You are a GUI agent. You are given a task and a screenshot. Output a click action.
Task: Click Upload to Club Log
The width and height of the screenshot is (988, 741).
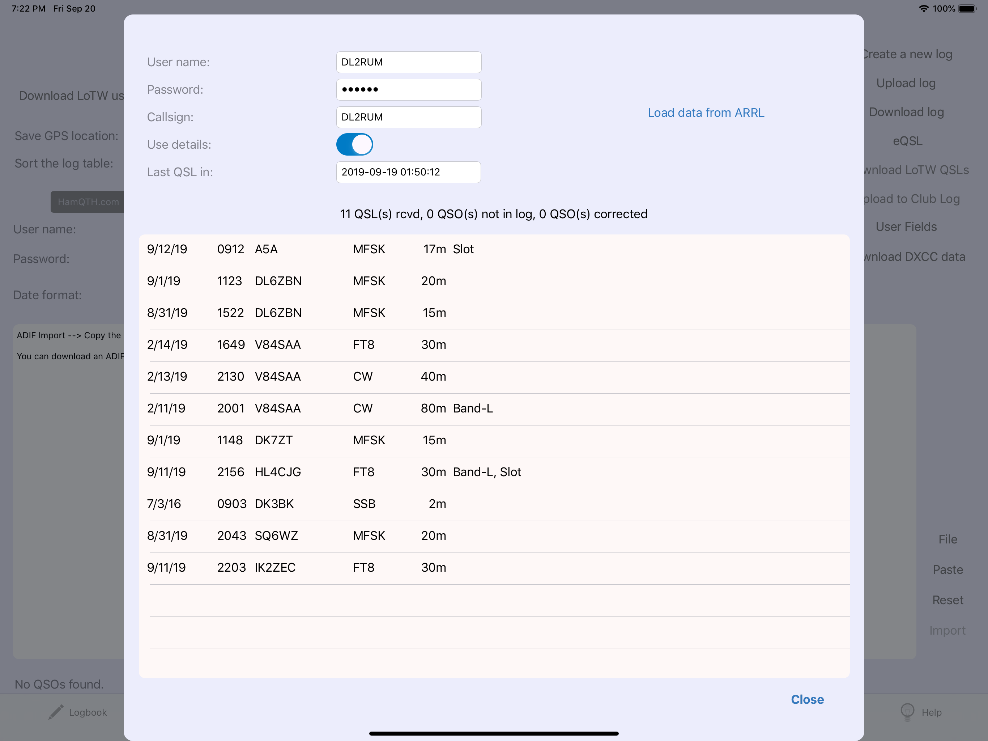coord(914,198)
